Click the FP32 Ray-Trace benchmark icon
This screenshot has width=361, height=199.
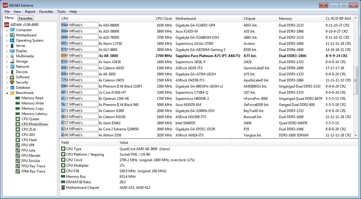[x=18, y=166]
